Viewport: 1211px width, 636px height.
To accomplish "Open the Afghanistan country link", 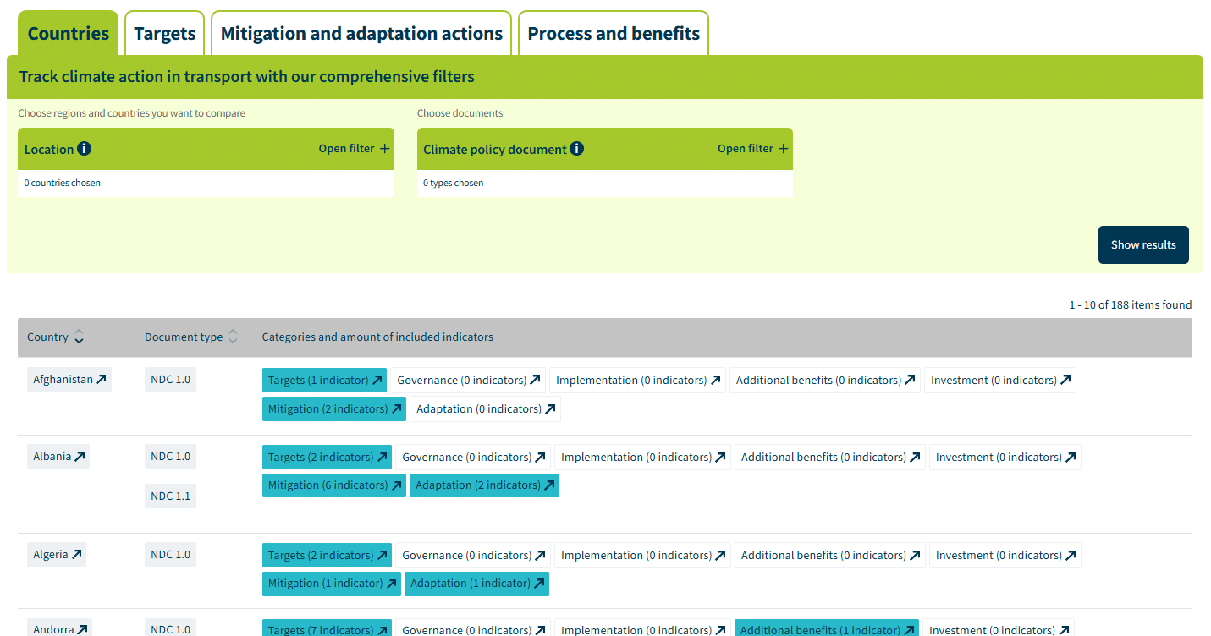I will click(69, 380).
